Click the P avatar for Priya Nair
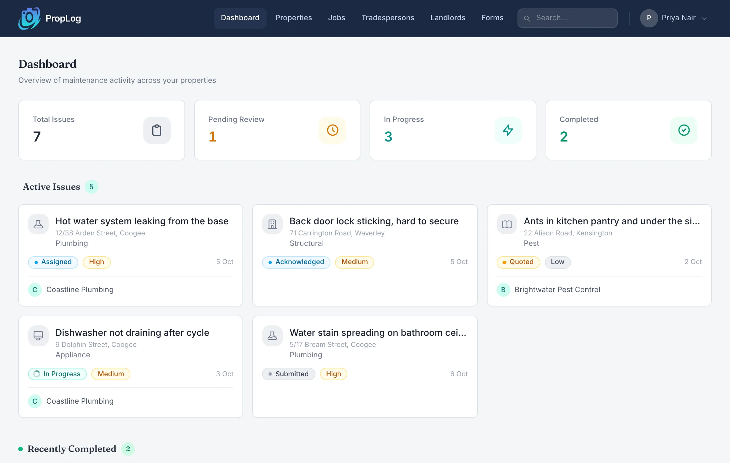730x463 pixels. pyautogui.click(x=649, y=18)
